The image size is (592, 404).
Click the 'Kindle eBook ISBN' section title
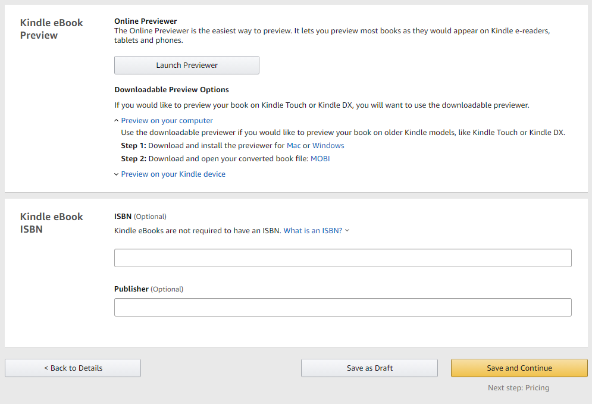pos(51,223)
